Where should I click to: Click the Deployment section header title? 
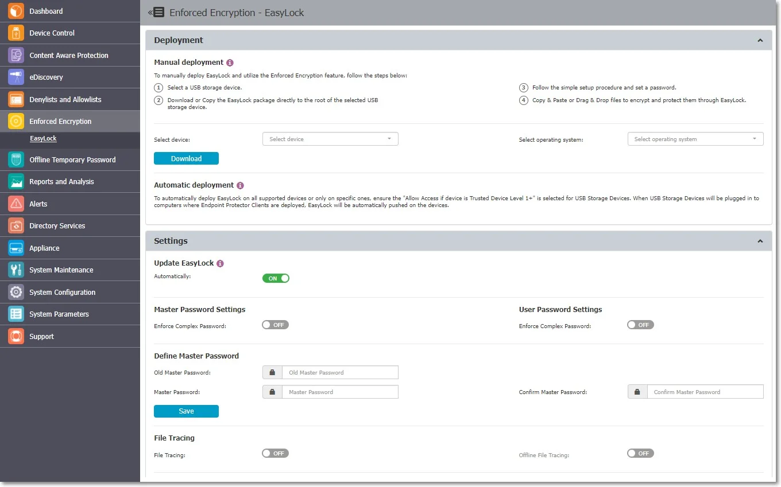[179, 40]
